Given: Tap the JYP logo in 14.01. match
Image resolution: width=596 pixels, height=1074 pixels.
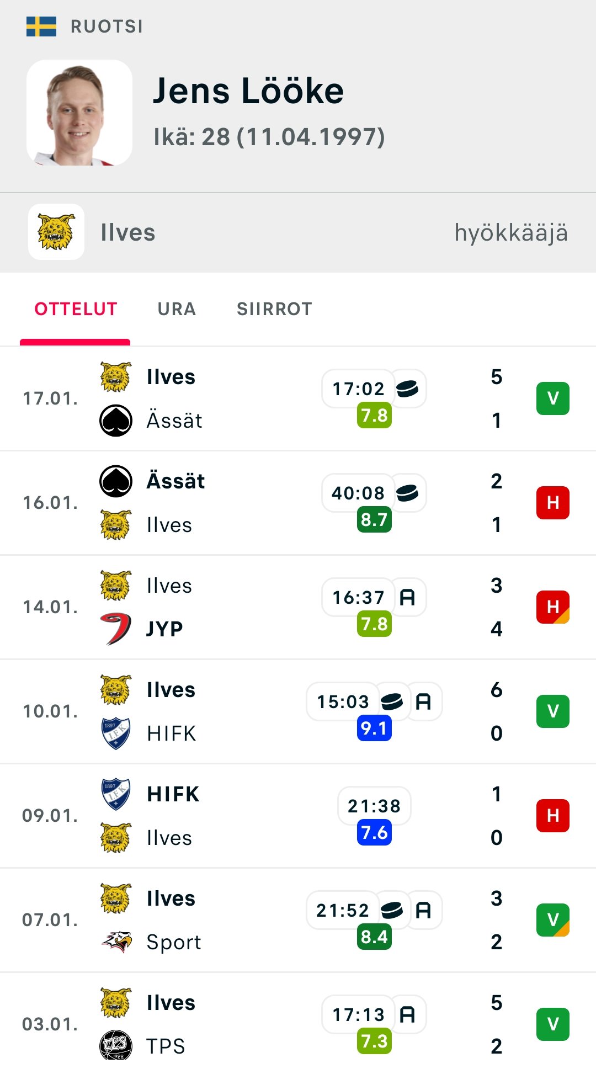Looking at the screenshot, I should point(116,629).
